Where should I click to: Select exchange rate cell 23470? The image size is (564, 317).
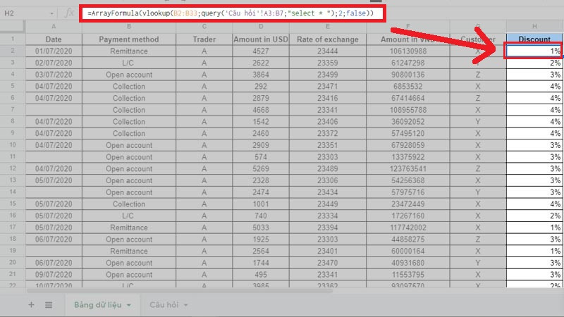[328, 263]
